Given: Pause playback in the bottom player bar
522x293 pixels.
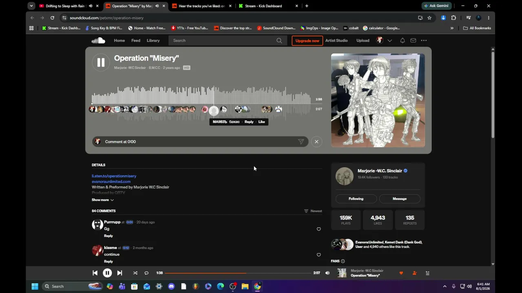Looking at the screenshot, I should (x=107, y=273).
